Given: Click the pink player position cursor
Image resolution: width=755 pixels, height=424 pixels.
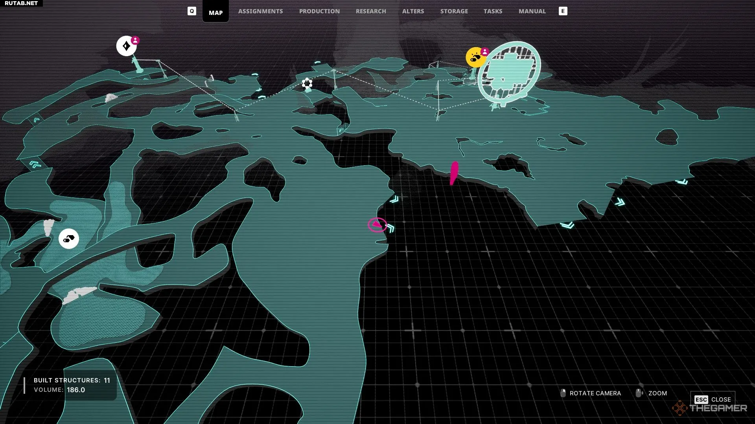Looking at the screenshot, I should point(377,225).
